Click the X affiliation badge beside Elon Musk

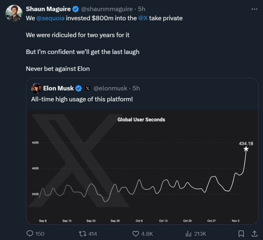88,88
